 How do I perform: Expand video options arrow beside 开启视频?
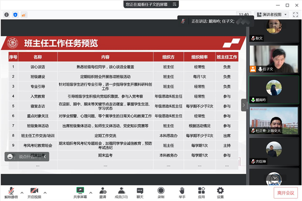pyautogui.click(x=45, y=192)
